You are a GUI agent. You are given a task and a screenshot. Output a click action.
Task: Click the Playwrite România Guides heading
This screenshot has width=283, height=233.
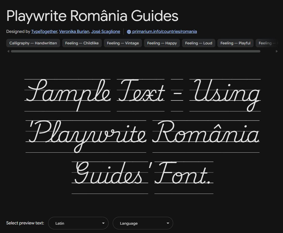coord(92,16)
